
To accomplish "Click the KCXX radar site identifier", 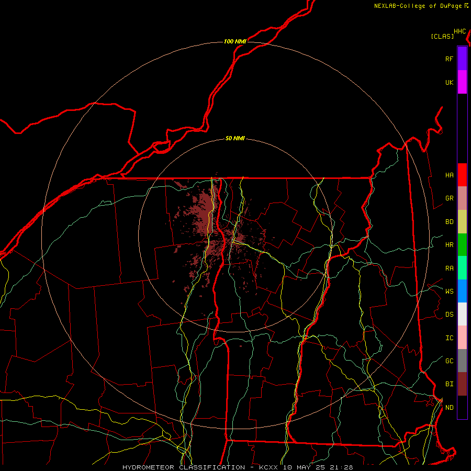I will 268,467.
